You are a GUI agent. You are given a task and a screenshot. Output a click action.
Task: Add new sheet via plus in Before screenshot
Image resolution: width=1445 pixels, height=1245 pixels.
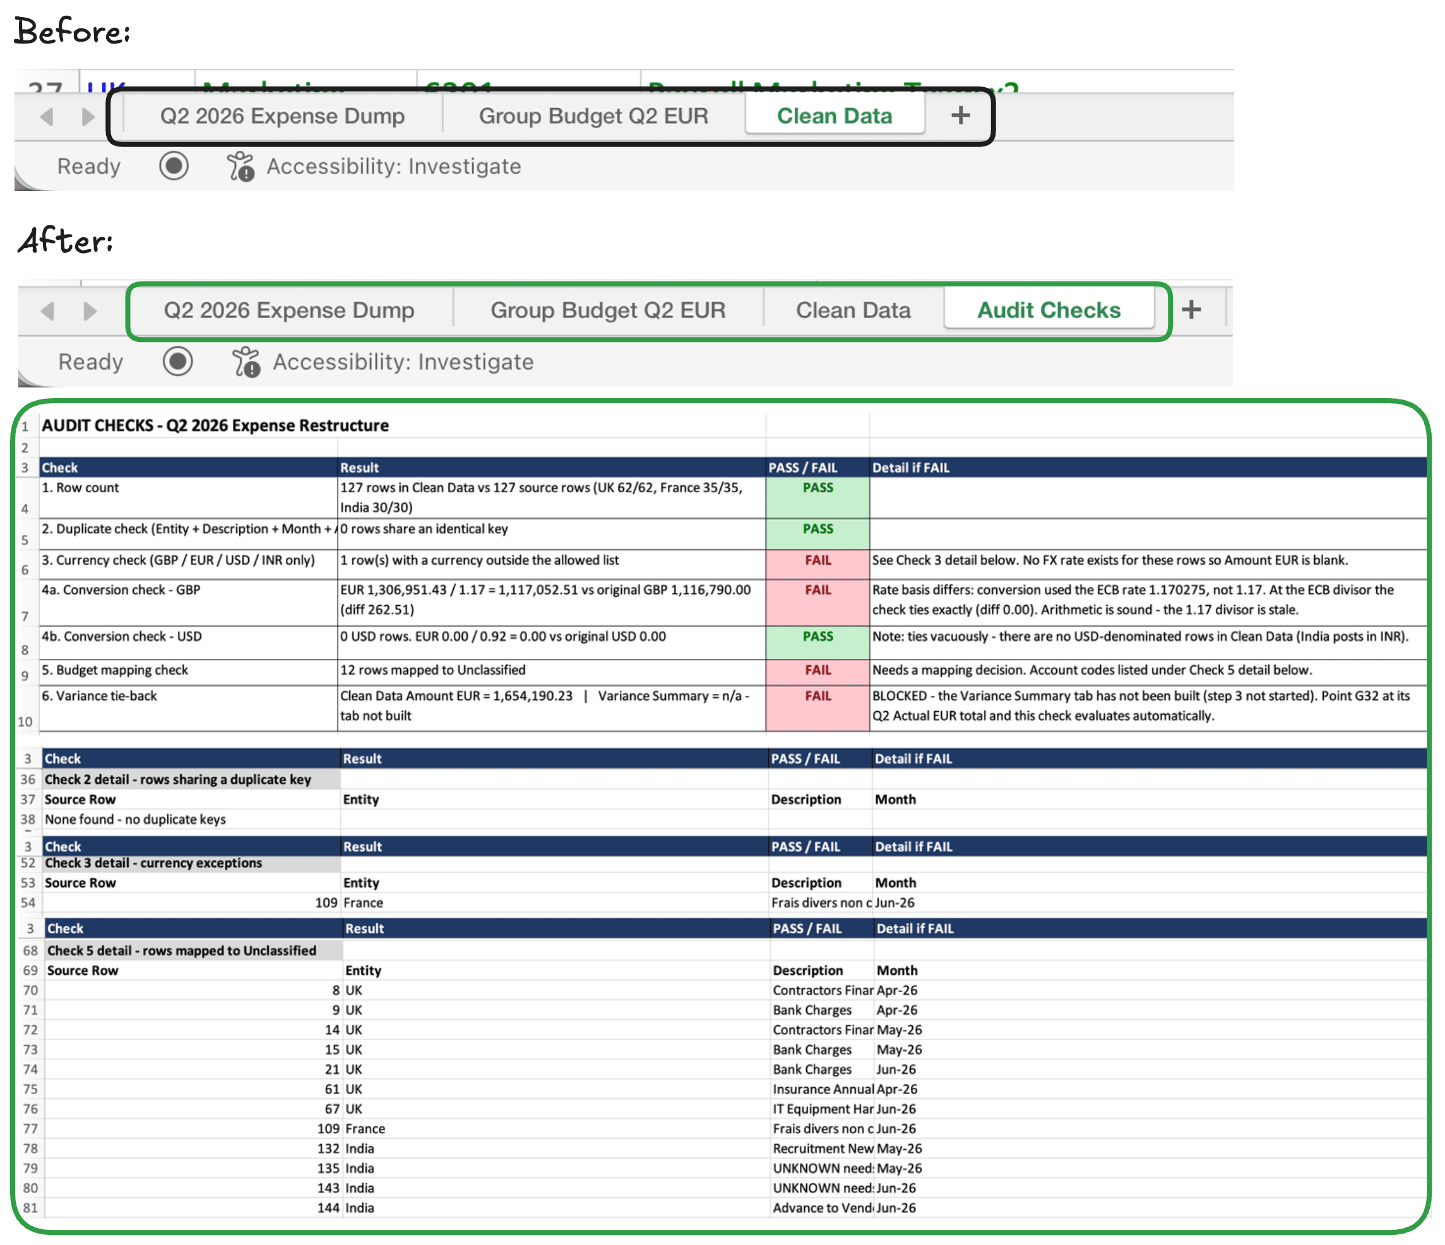[960, 115]
